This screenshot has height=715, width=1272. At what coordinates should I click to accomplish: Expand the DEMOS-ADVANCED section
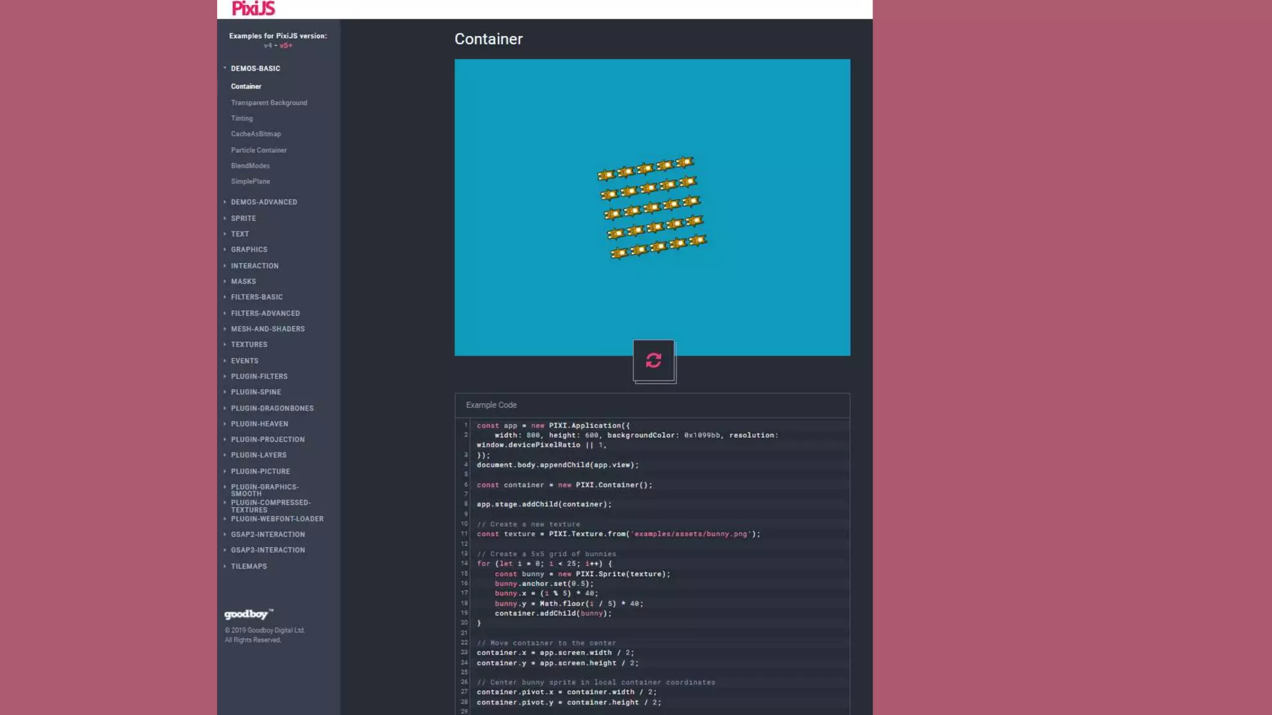[263, 202]
